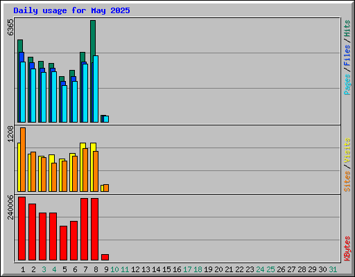Click the red KBytes bar for day 5
This screenshot has height=277, width=355.
63,243
